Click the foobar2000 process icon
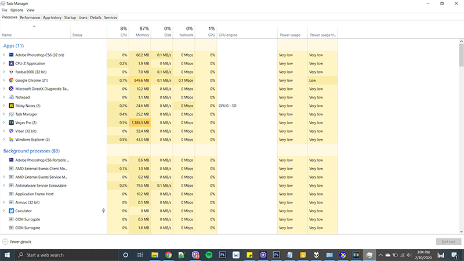464x261 pixels. click(x=11, y=72)
